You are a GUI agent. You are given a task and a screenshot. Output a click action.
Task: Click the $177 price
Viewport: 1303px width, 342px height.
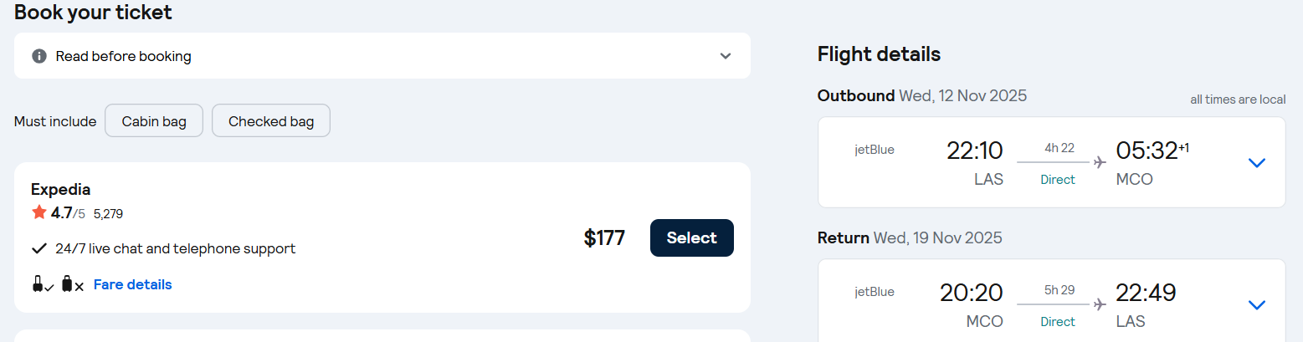tap(604, 238)
